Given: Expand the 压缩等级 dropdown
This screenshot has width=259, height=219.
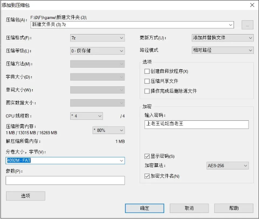Looking at the screenshot, I should coord(97,51).
